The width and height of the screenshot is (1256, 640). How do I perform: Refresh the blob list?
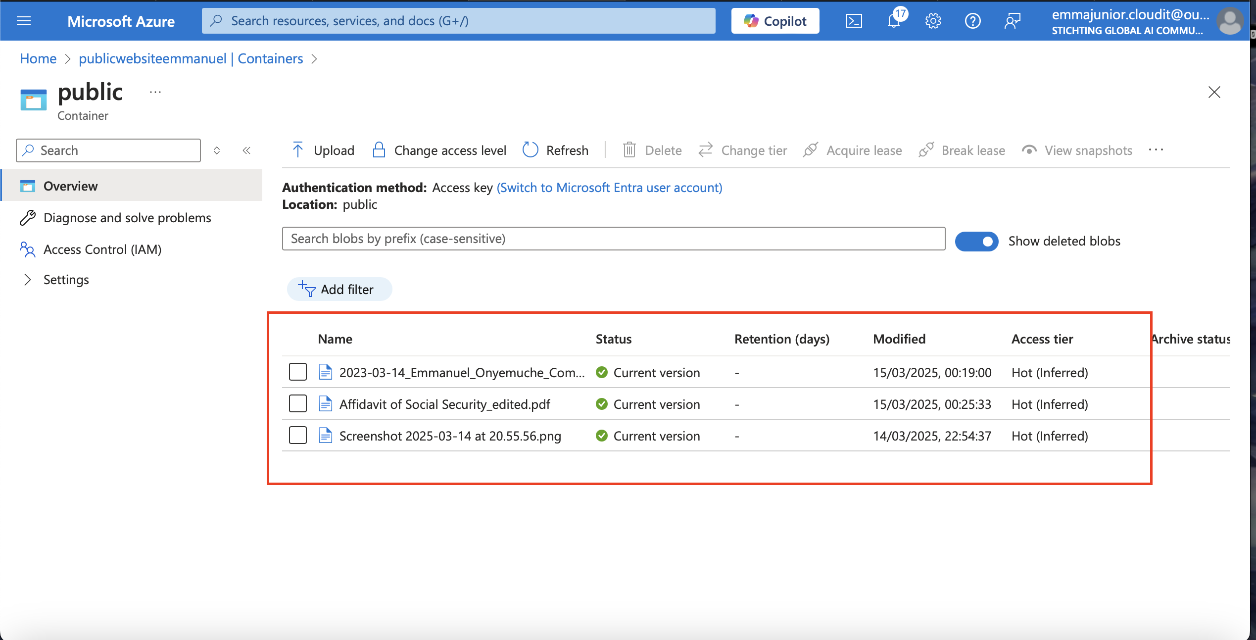(556, 150)
